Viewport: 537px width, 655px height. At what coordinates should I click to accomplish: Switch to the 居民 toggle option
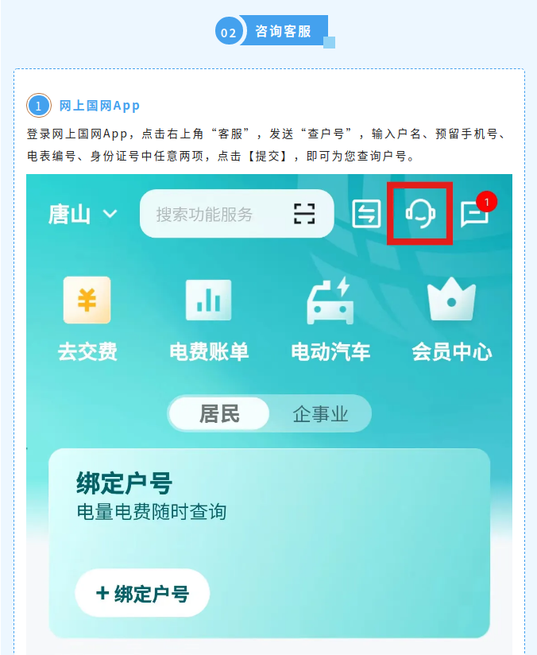[x=219, y=413]
